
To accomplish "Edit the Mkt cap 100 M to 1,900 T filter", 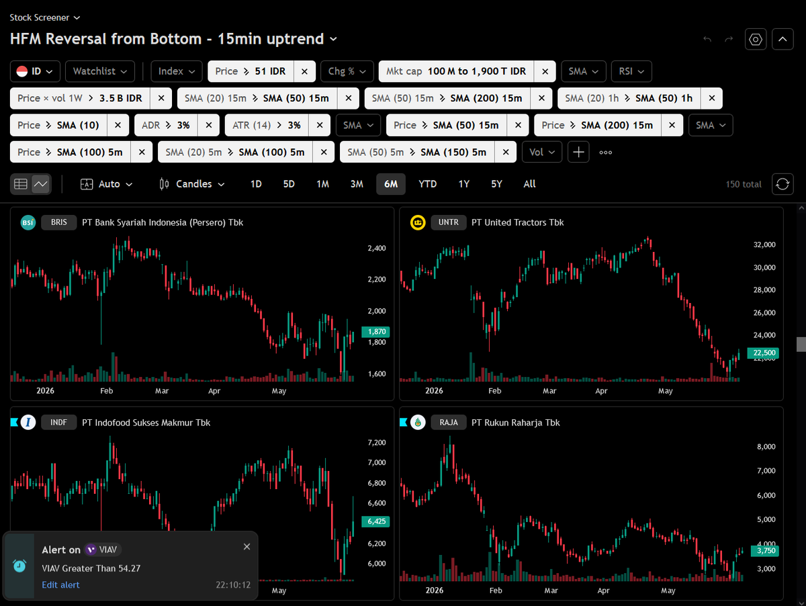I will coord(457,71).
